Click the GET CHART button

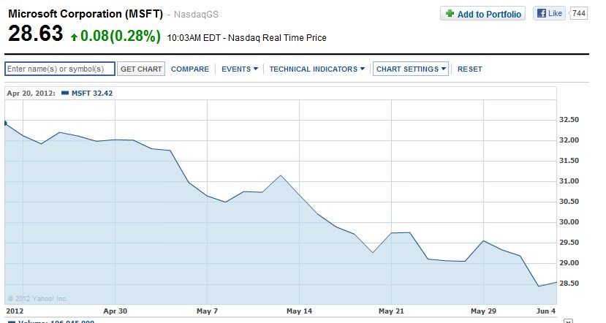[141, 69]
